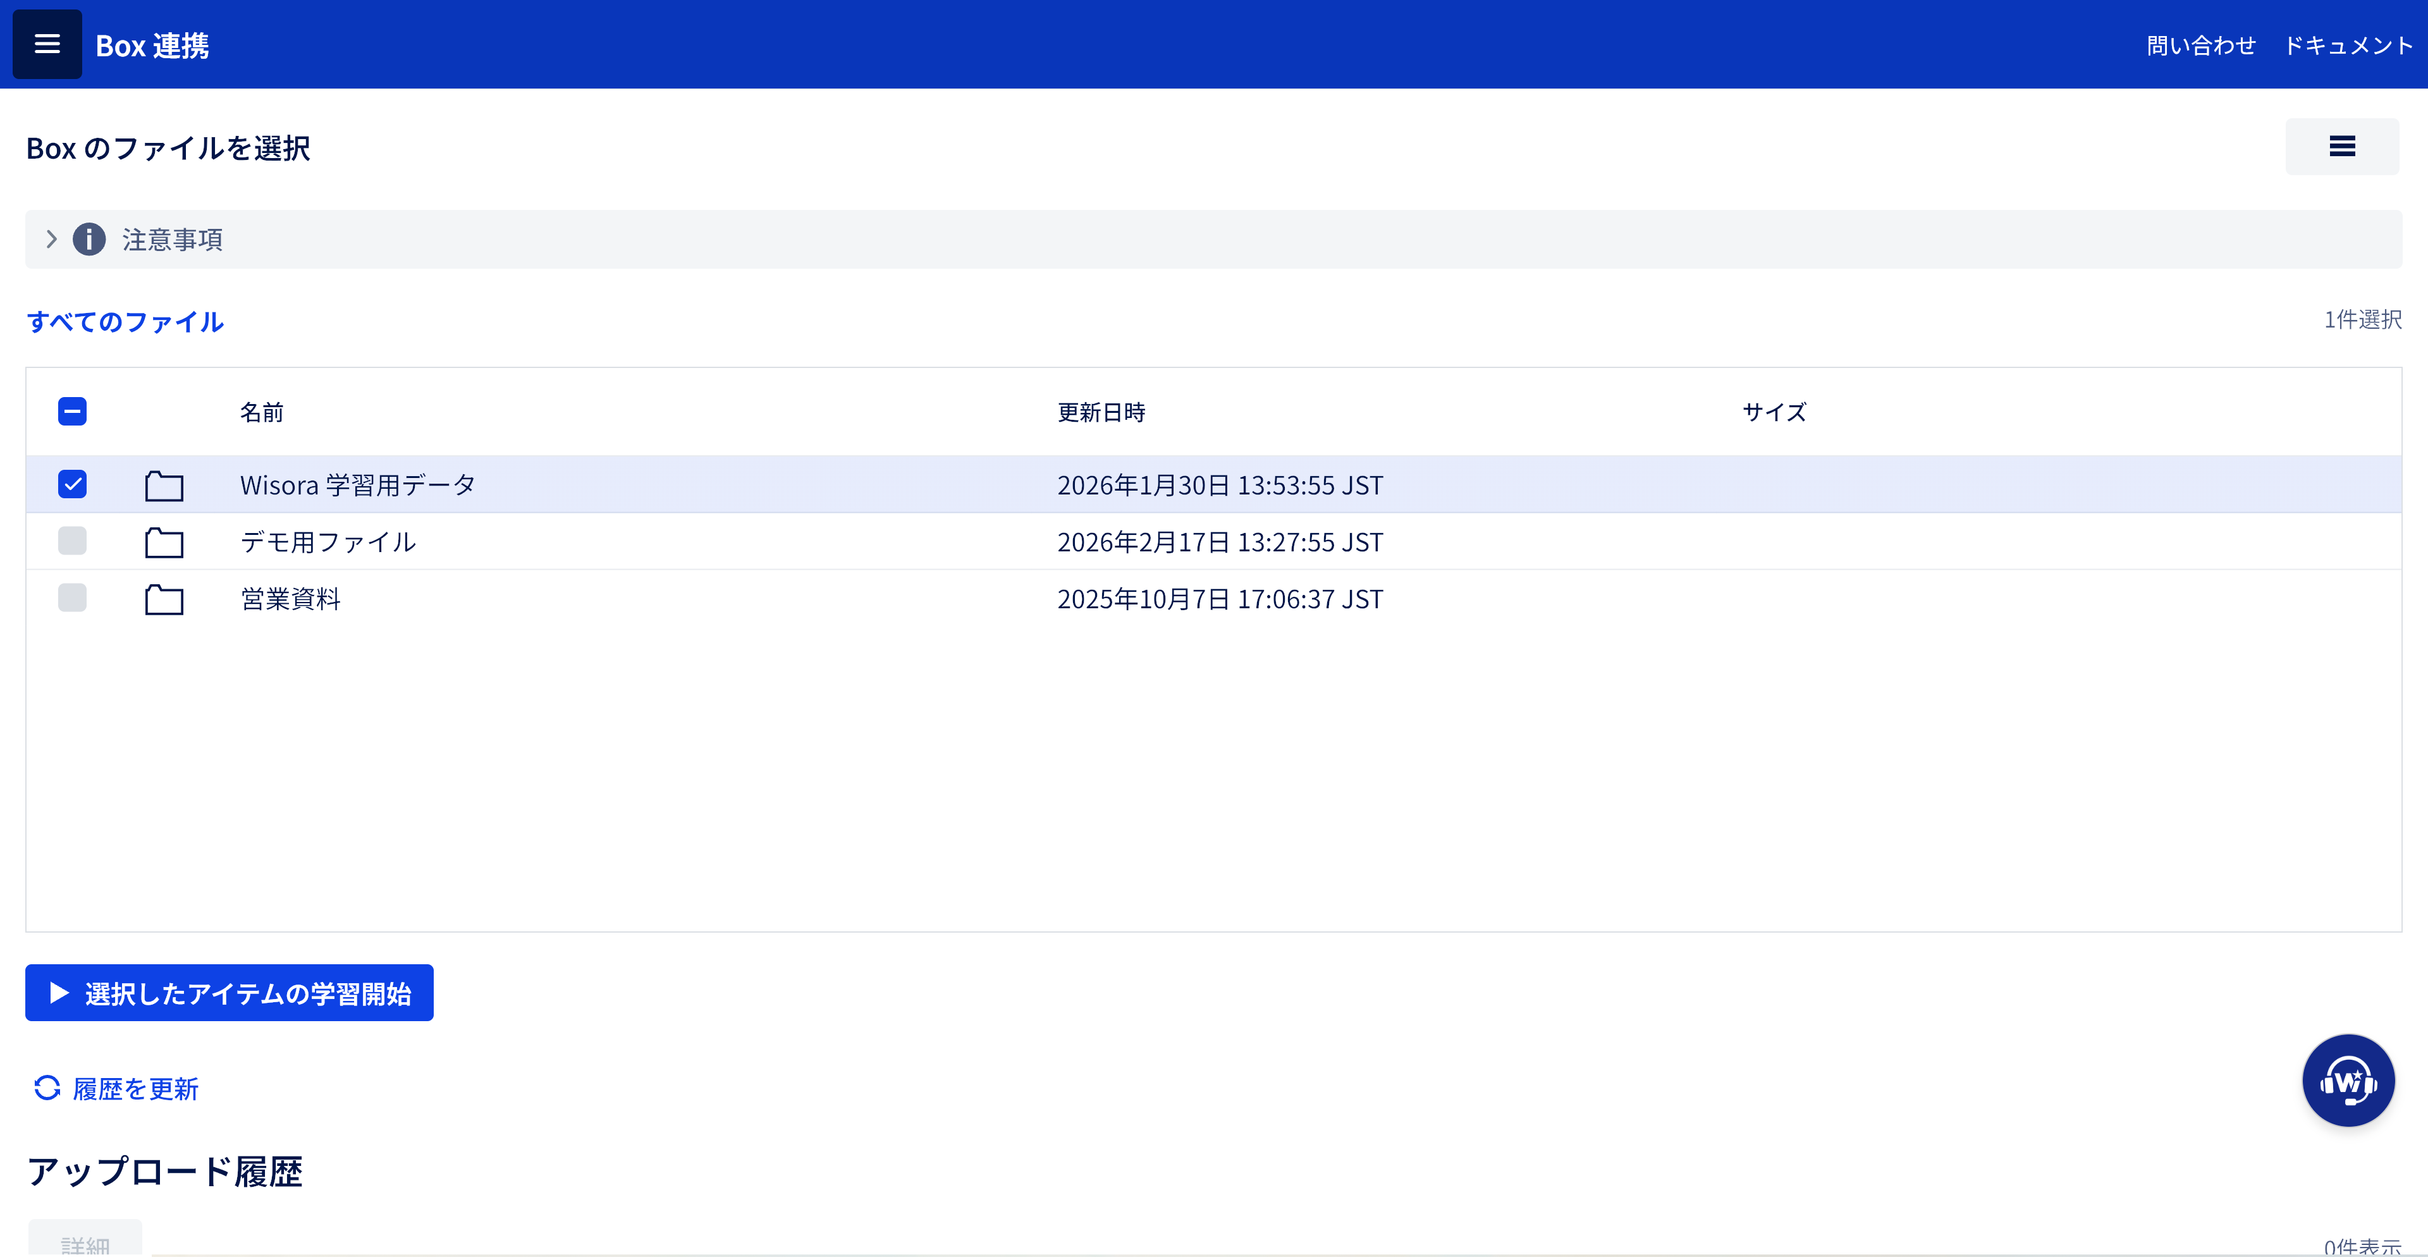The image size is (2428, 1257).
Task: Click folder icon of 営業資料
Action: tap(164, 599)
